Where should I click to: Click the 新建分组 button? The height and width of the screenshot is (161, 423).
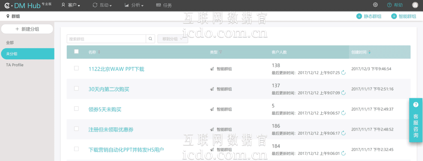[27, 29]
